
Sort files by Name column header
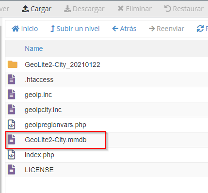(x=34, y=48)
